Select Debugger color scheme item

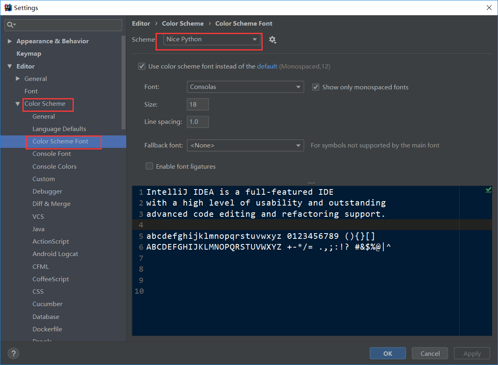click(47, 192)
